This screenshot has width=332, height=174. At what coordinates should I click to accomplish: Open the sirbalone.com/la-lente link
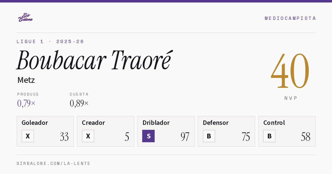54,164
